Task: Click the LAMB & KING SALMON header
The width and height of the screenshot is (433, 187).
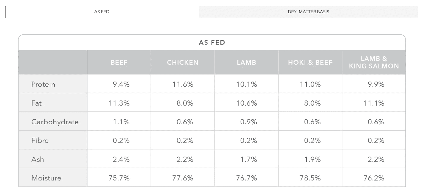Action: (x=374, y=62)
